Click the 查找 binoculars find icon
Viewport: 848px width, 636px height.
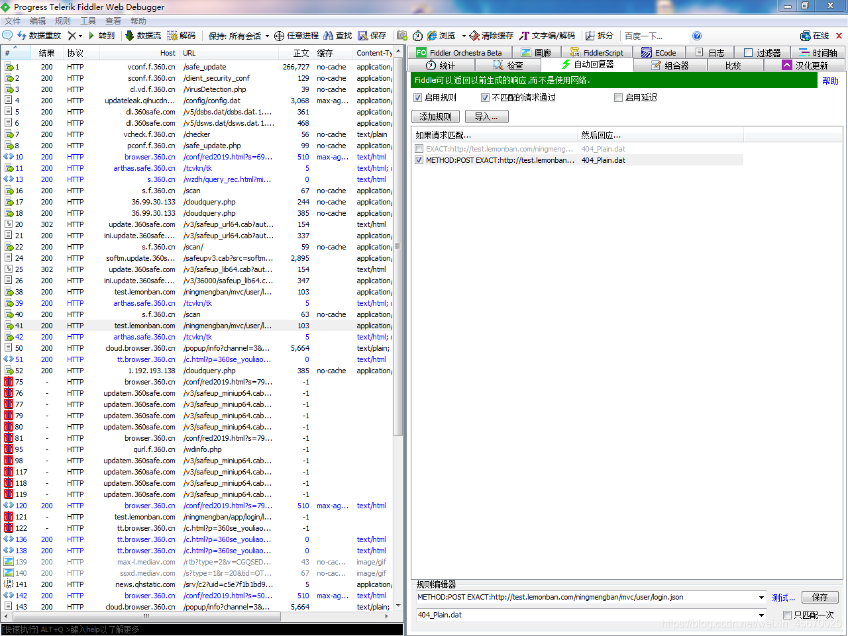click(329, 36)
